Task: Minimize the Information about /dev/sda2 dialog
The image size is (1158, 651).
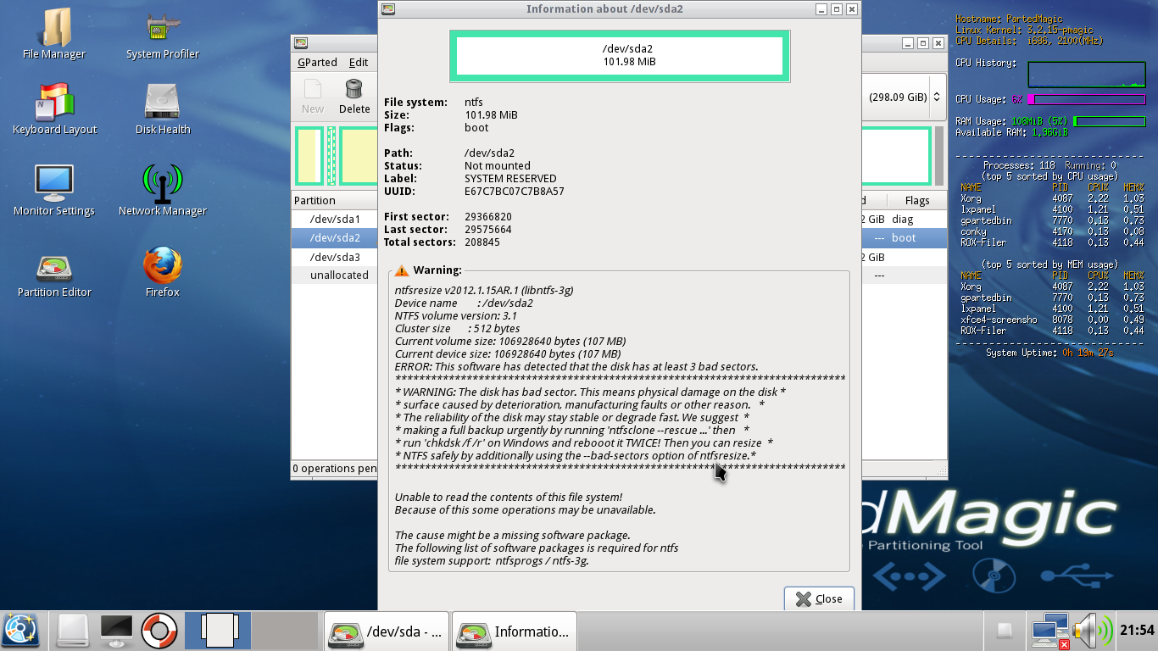Action: [x=821, y=9]
